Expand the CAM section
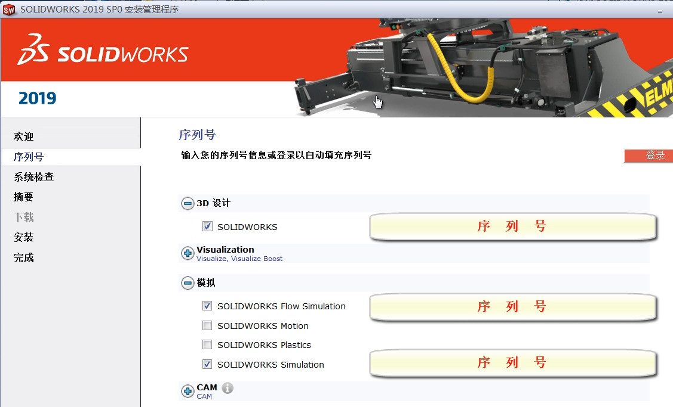The height and width of the screenshot is (407, 673). (x=187, y=391)
